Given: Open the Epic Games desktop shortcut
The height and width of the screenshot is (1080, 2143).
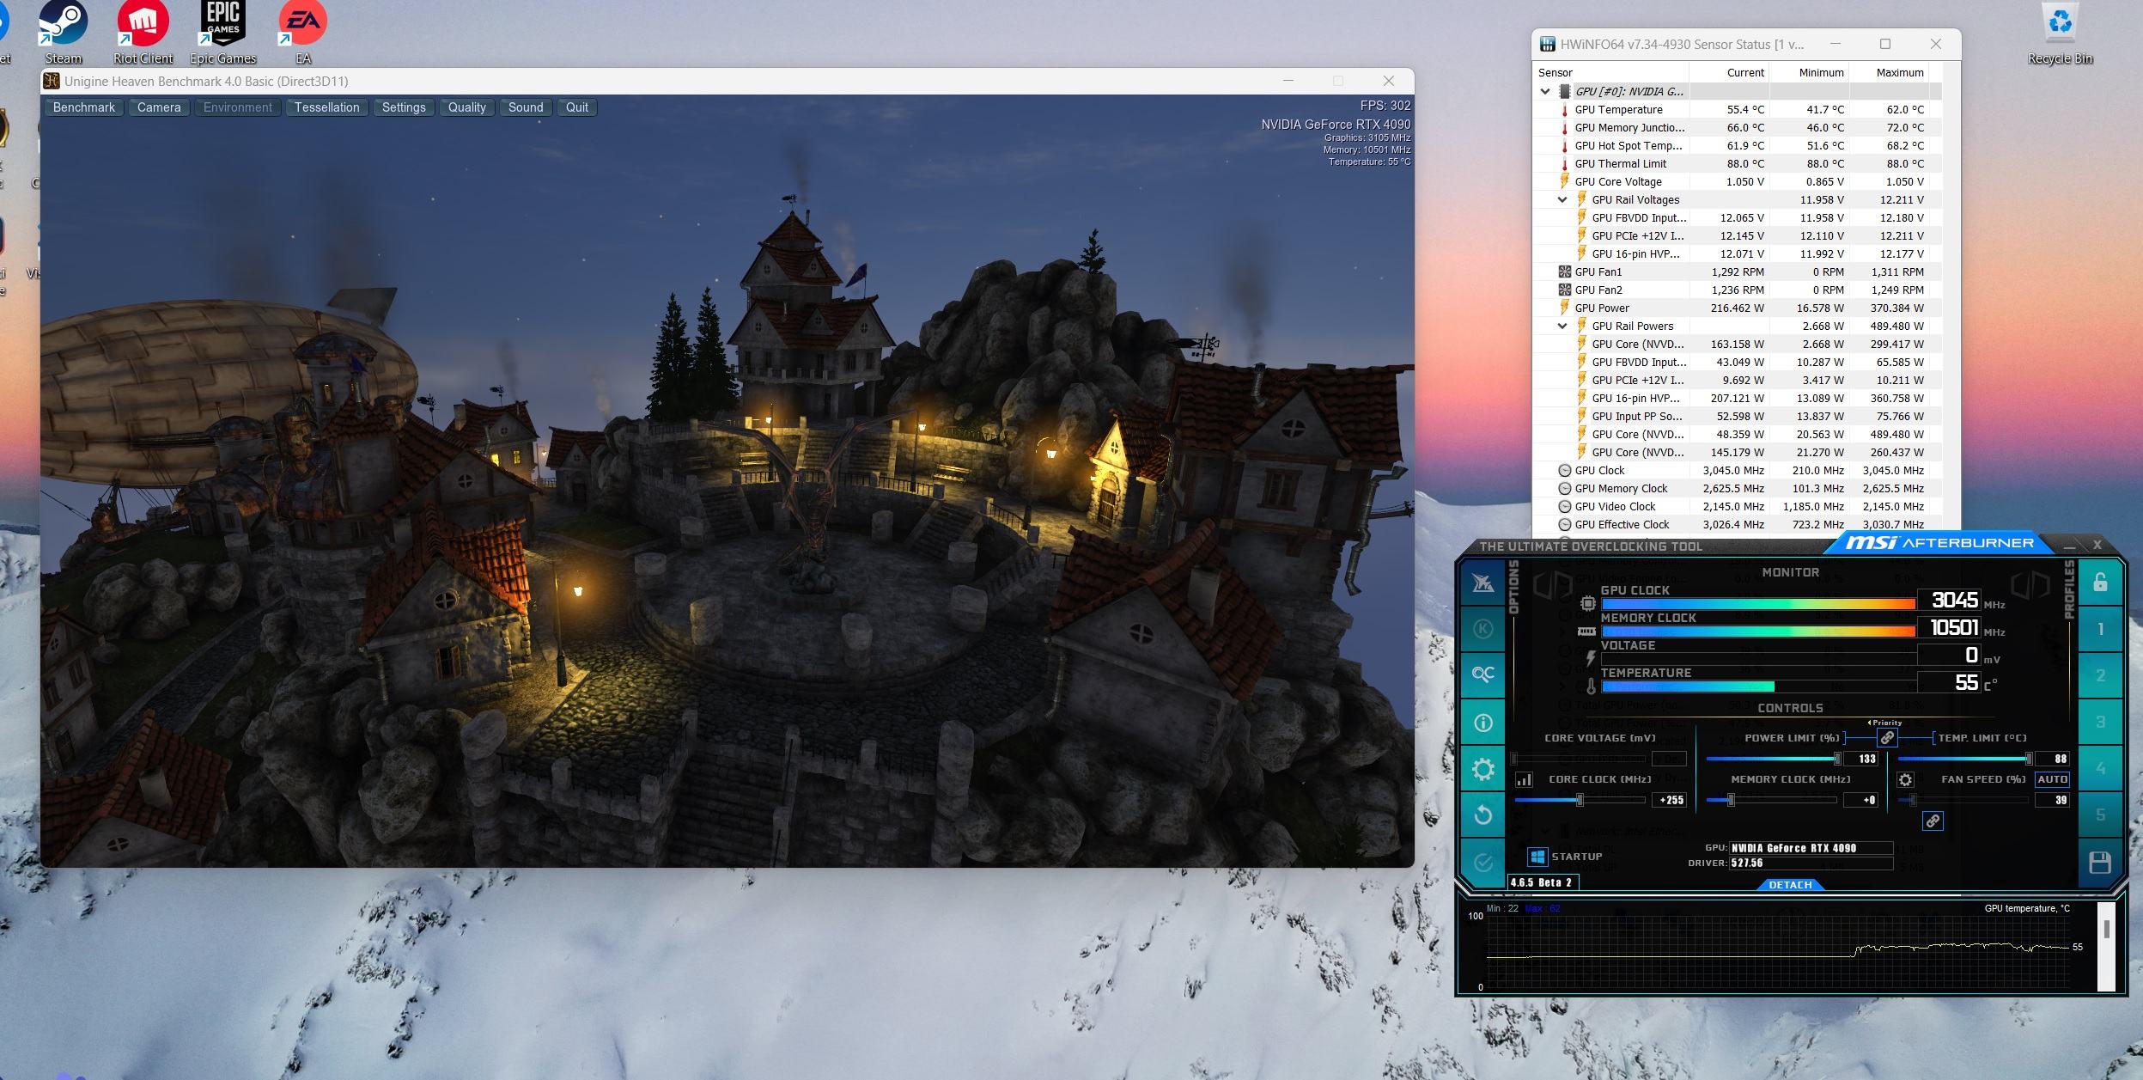Looking at the screenshot, I should [222, 33].
